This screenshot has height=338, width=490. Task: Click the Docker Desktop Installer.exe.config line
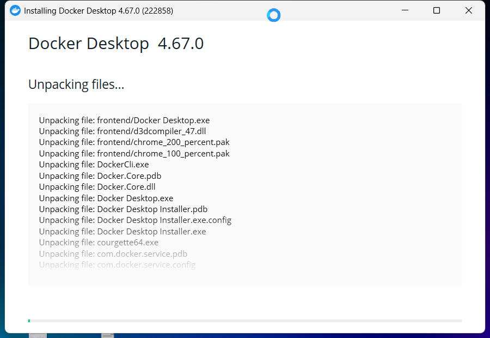135,220
